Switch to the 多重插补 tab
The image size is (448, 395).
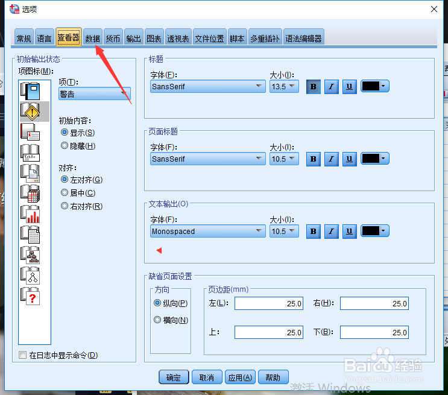click(265, 38)
